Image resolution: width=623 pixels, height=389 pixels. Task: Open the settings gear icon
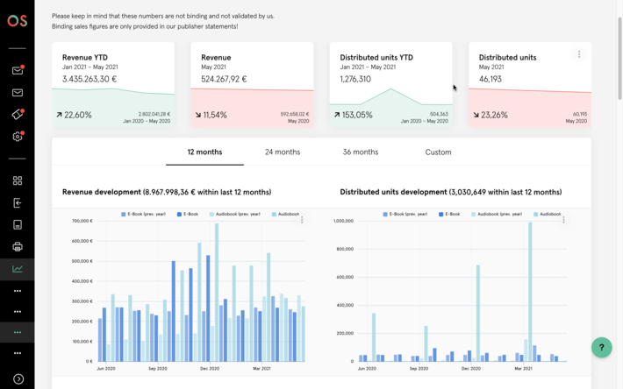click(x=18, y=137)
